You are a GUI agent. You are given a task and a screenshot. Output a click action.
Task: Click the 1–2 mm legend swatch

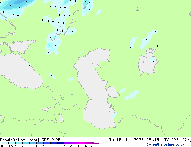pyautogui.click(x=19, y=143)
